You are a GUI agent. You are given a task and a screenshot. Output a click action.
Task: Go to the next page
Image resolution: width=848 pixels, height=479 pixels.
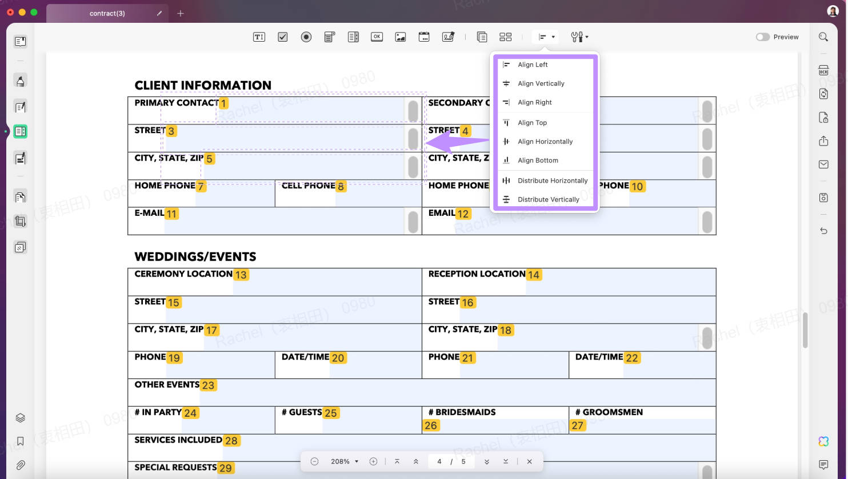pyautogui.click(x=487, y=461)
